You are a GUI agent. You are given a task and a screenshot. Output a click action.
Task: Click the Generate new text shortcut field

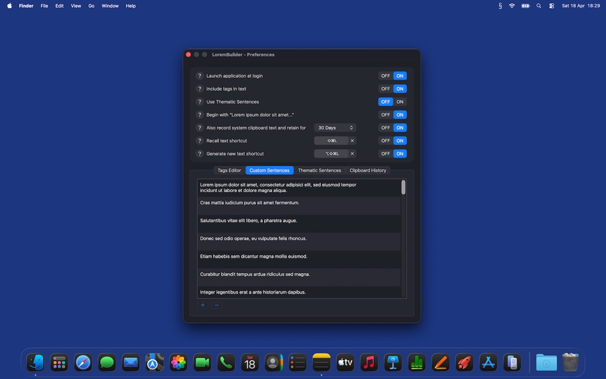pyautogui.click(x=331, y=154)
